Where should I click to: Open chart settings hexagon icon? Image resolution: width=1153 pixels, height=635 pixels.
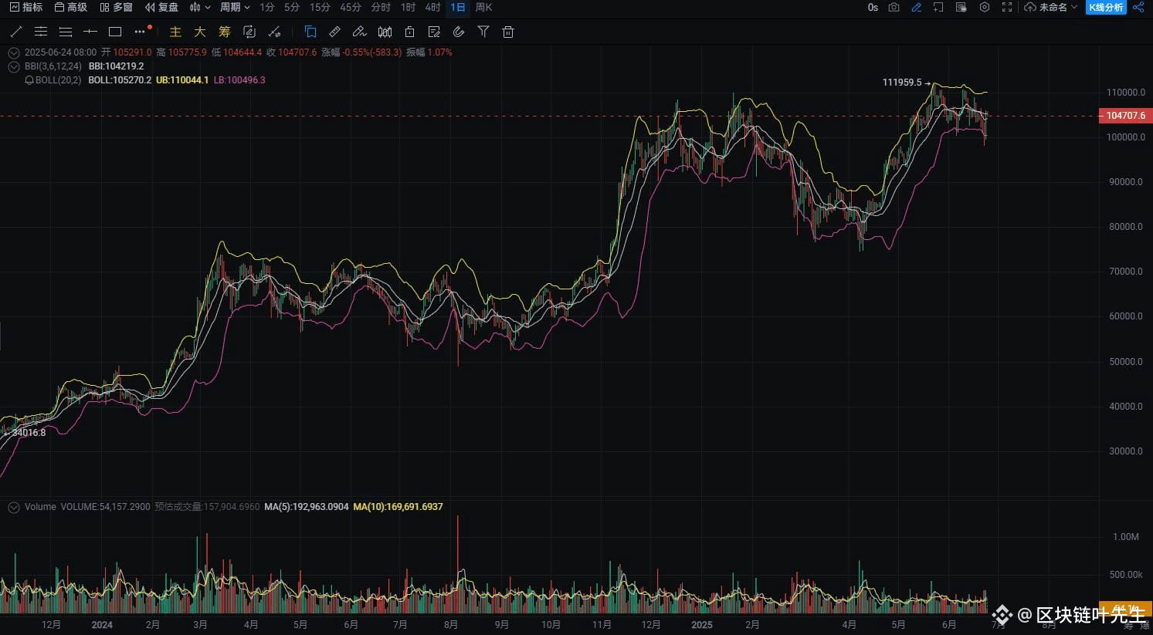click(984, 7)
